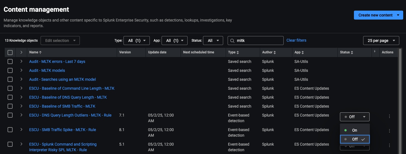This screenshot has height=154, width=406.
Task: Sort table by App column
Action: click(x=303, y=52)
